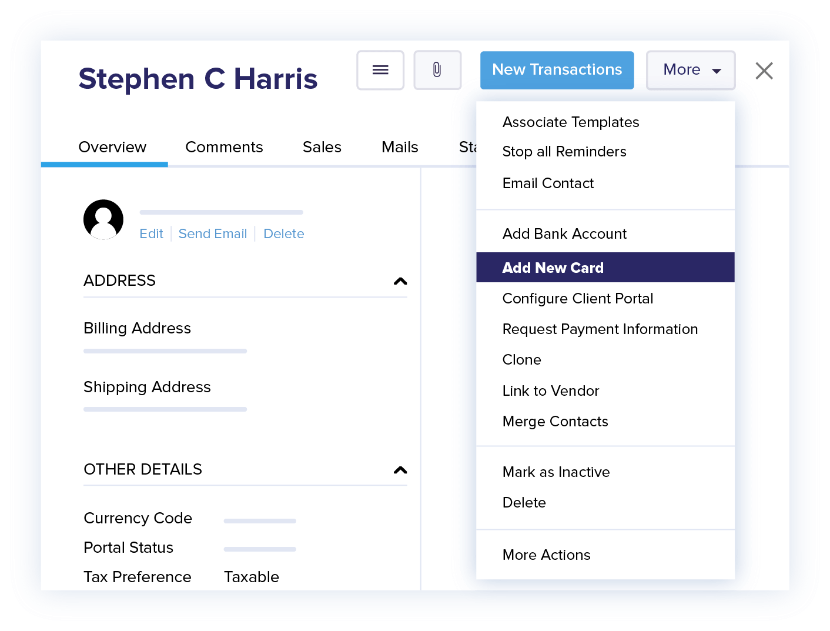
Task: Collapse the ADDRESS section
Action: tap(400, 282)
